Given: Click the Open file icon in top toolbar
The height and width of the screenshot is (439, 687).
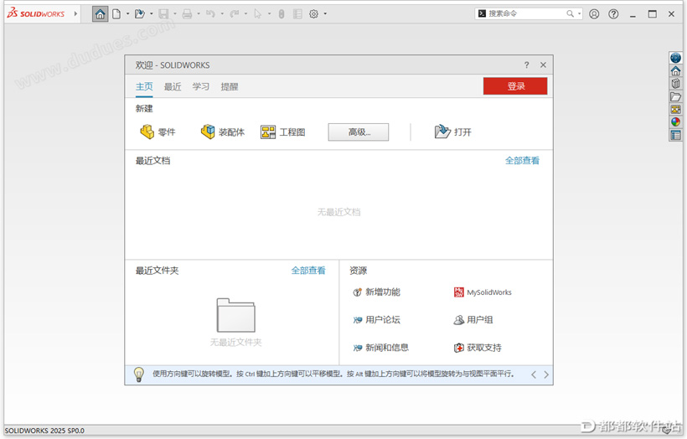Looking at the screenshot, I should point(140,14).
